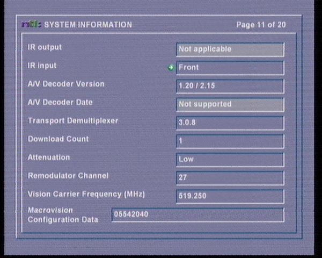The height and width of the screenshot is (258, 322).
Task: Choose the Remodulator Channel field showing 27
Action: tap(230, 178)
